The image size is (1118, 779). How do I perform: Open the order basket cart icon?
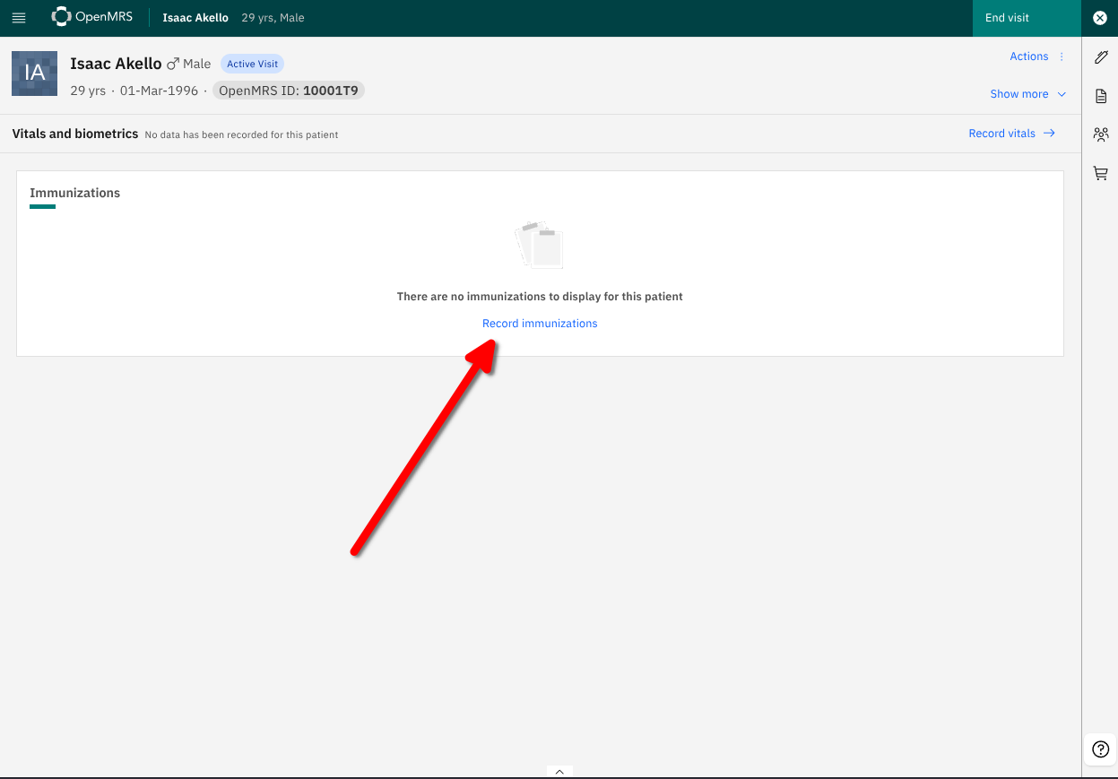pyautogui.click(x=1101, y=173)
